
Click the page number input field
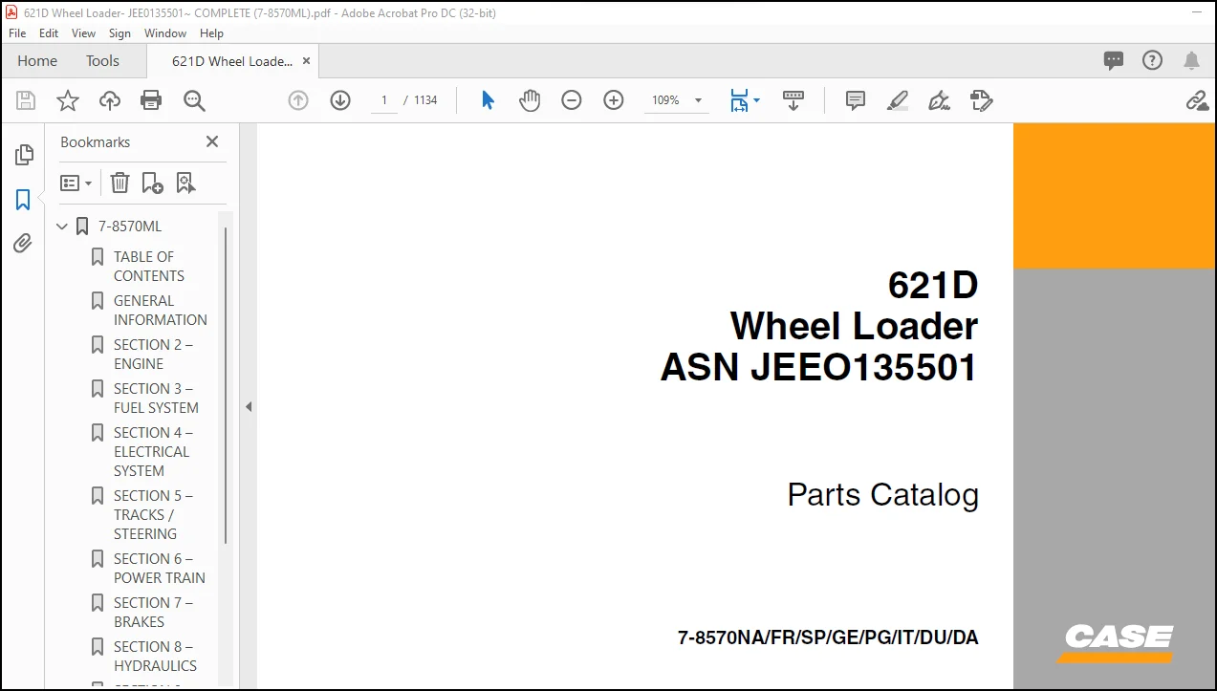[x=384, y=100]
